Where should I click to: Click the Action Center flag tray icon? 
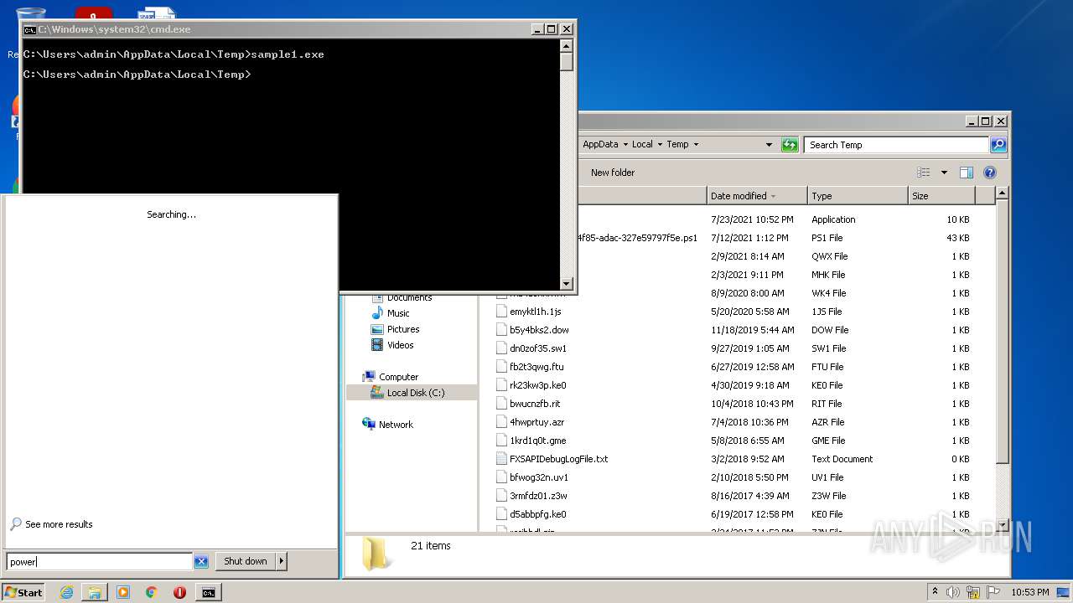(x=993, y=592)
